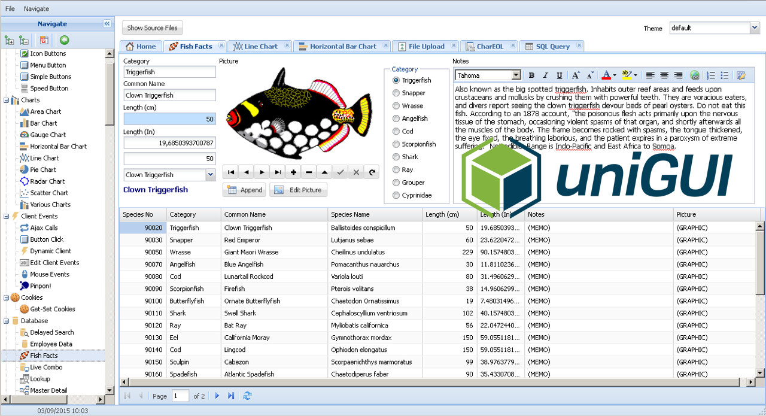Toggle bold formatting in the Notes editor

pyautogui.click(x=531, y=75)
